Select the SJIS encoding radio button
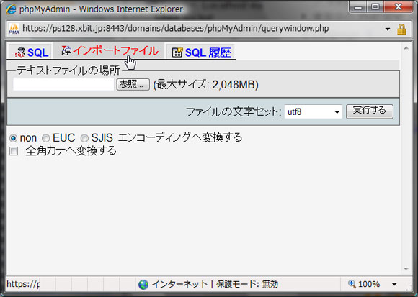The height and width of the screenshot is (297, 418). 84,138
